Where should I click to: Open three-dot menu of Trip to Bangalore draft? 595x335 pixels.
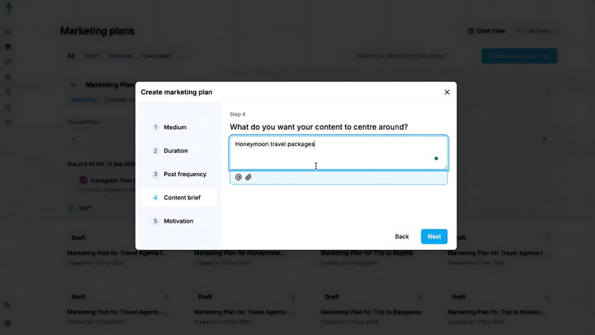(x=420, y=297)
